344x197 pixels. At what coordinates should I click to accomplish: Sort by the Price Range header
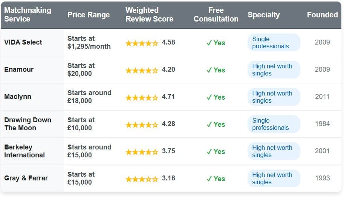coord(89,15)
